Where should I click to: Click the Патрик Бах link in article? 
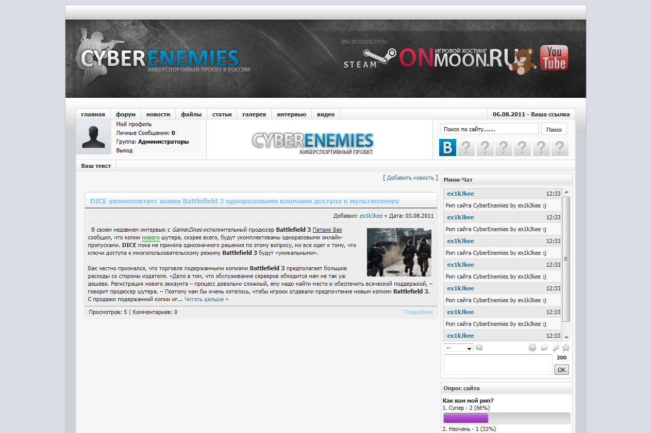[x=327, y=230]
